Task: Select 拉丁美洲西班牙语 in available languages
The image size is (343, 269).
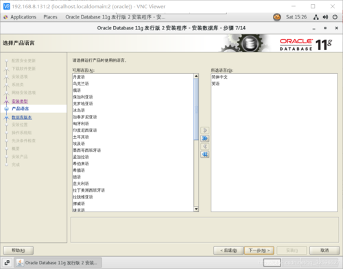Action: (x=133, y=190)
